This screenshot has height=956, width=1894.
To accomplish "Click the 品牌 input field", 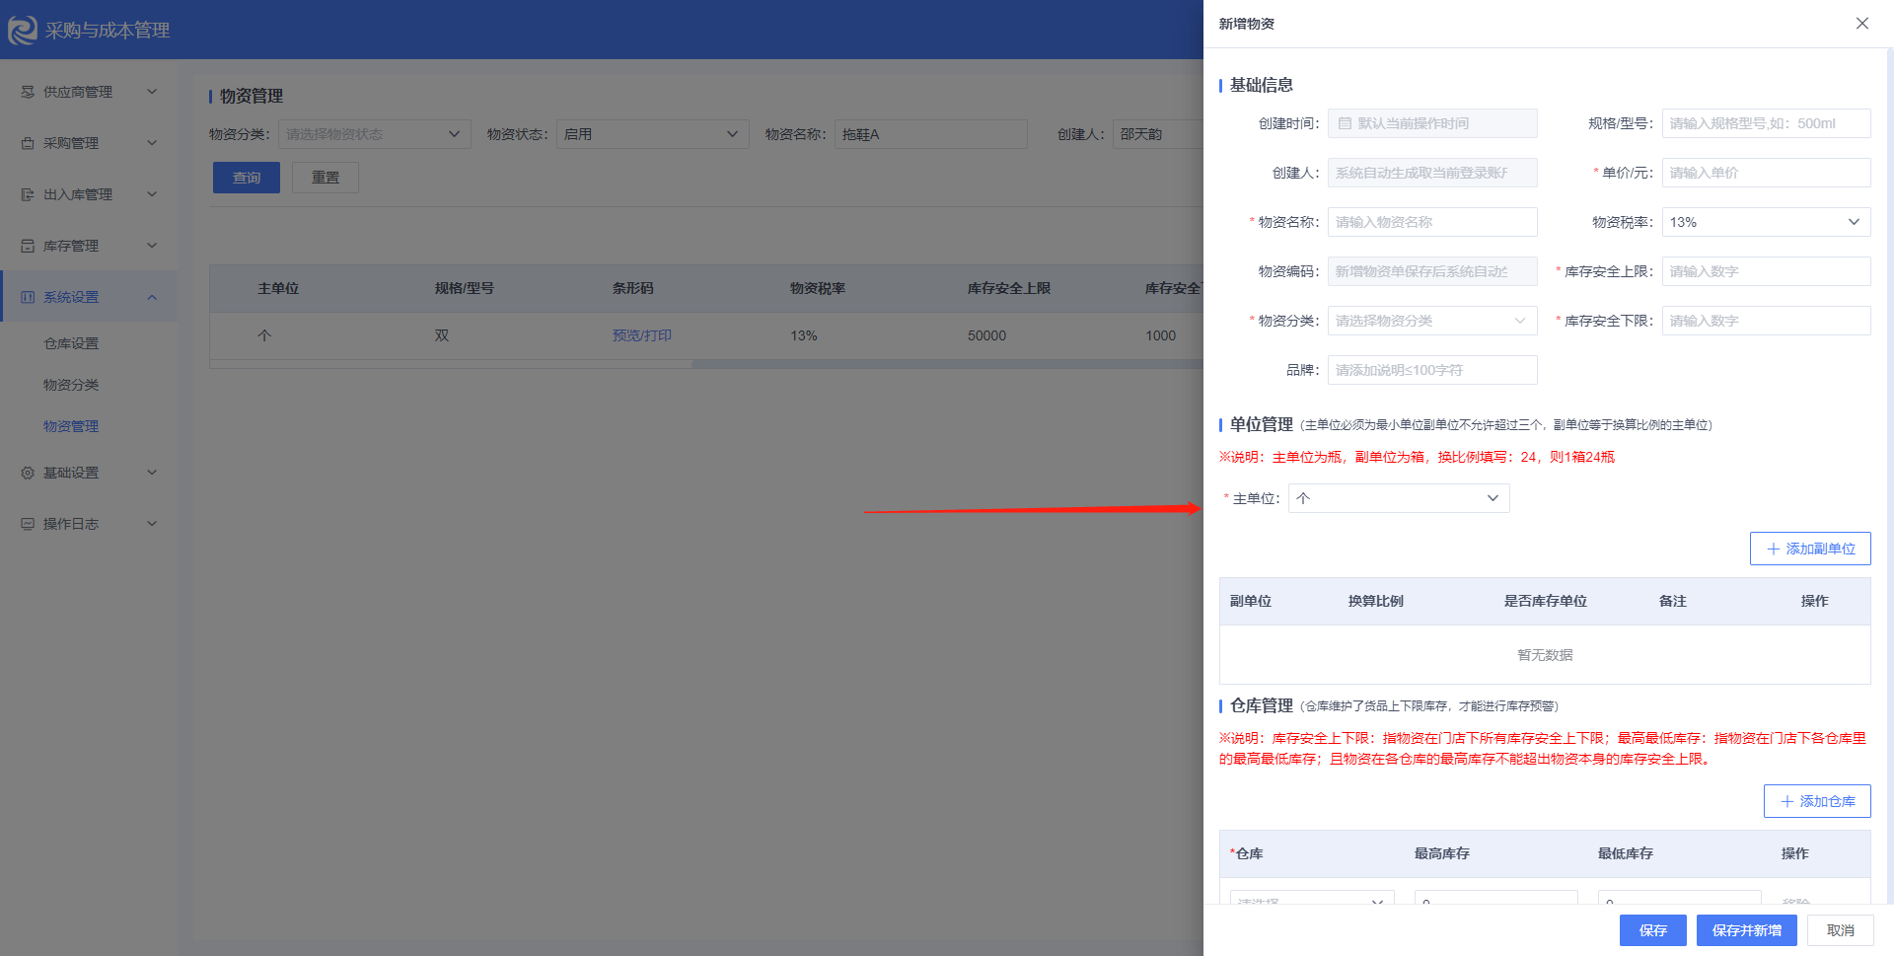I will 1432,370.
